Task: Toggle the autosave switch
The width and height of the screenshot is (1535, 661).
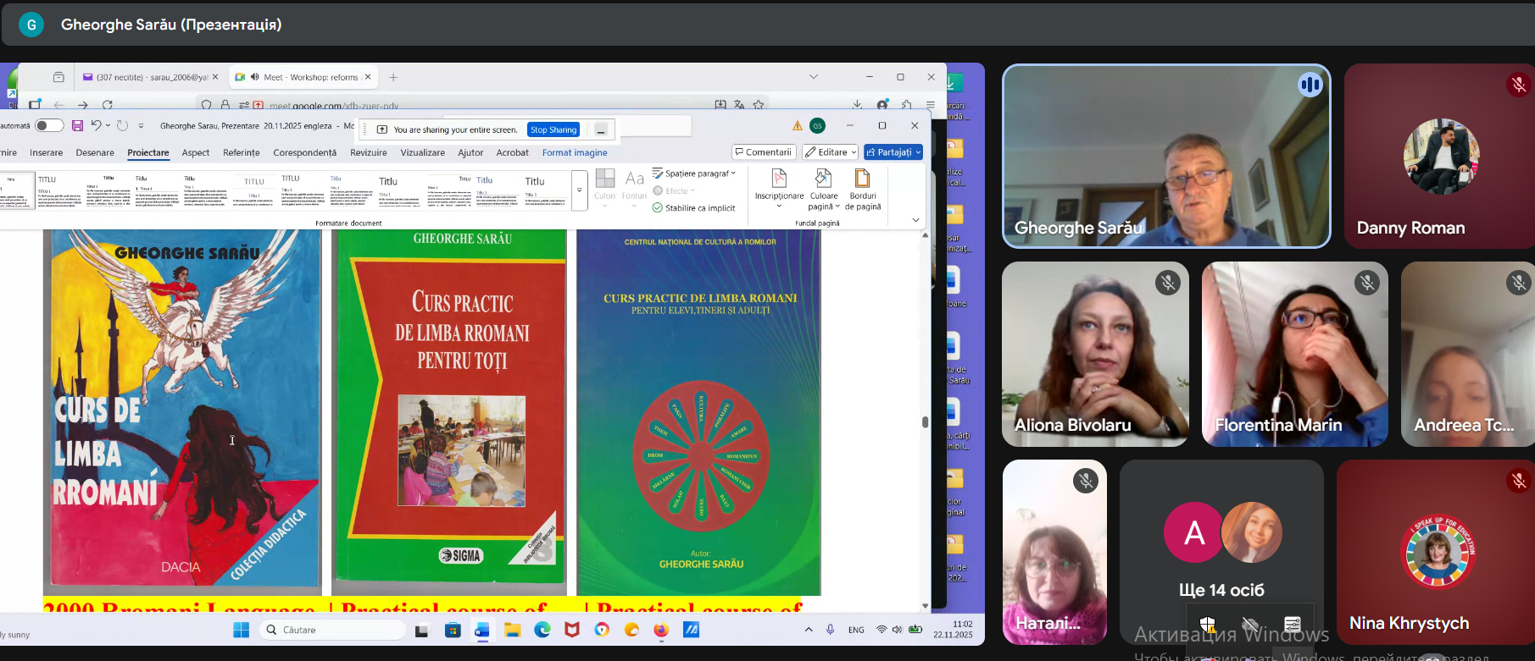Action: (x=49, y=126)
